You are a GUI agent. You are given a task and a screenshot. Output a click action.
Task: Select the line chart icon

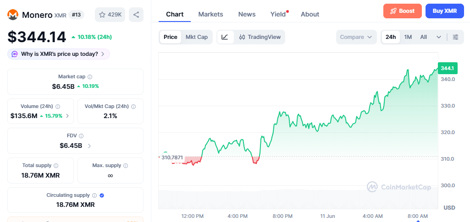pyautogui.click(x=225, y=37)
